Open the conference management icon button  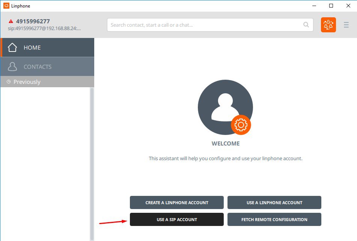(328, 25)
